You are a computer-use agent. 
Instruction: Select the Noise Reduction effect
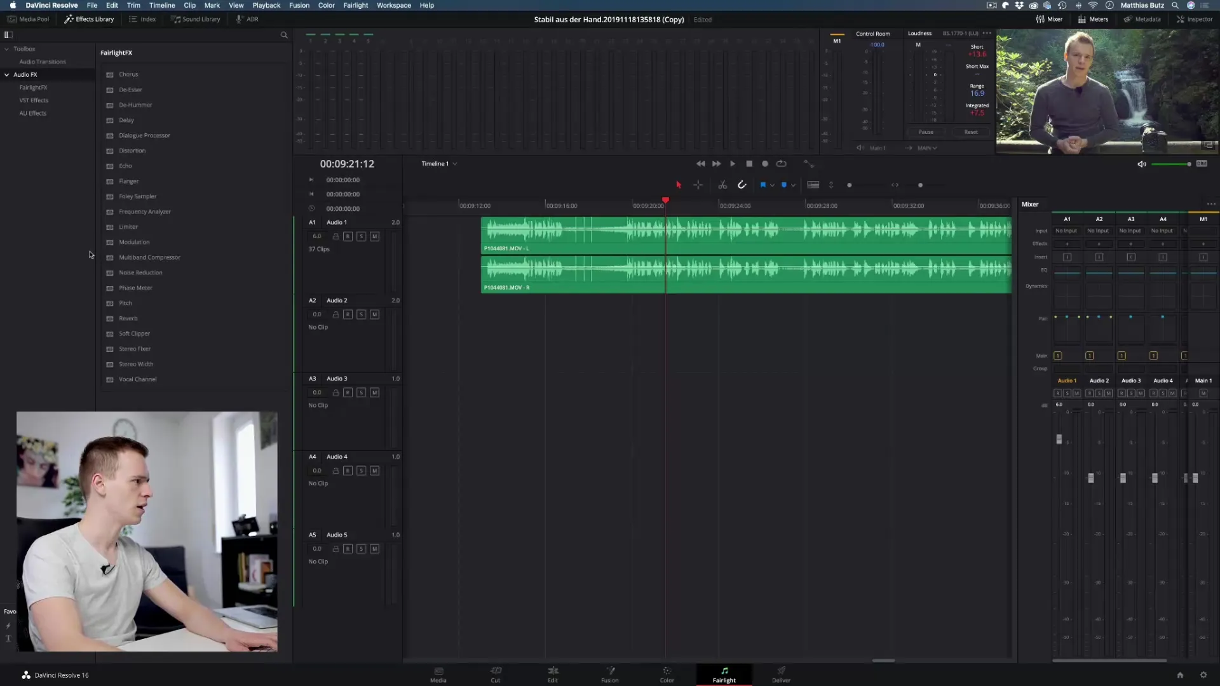[x=140, y=272]
